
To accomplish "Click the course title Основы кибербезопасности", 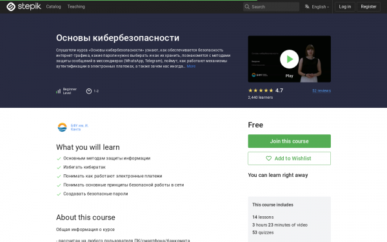I will 118,38.
